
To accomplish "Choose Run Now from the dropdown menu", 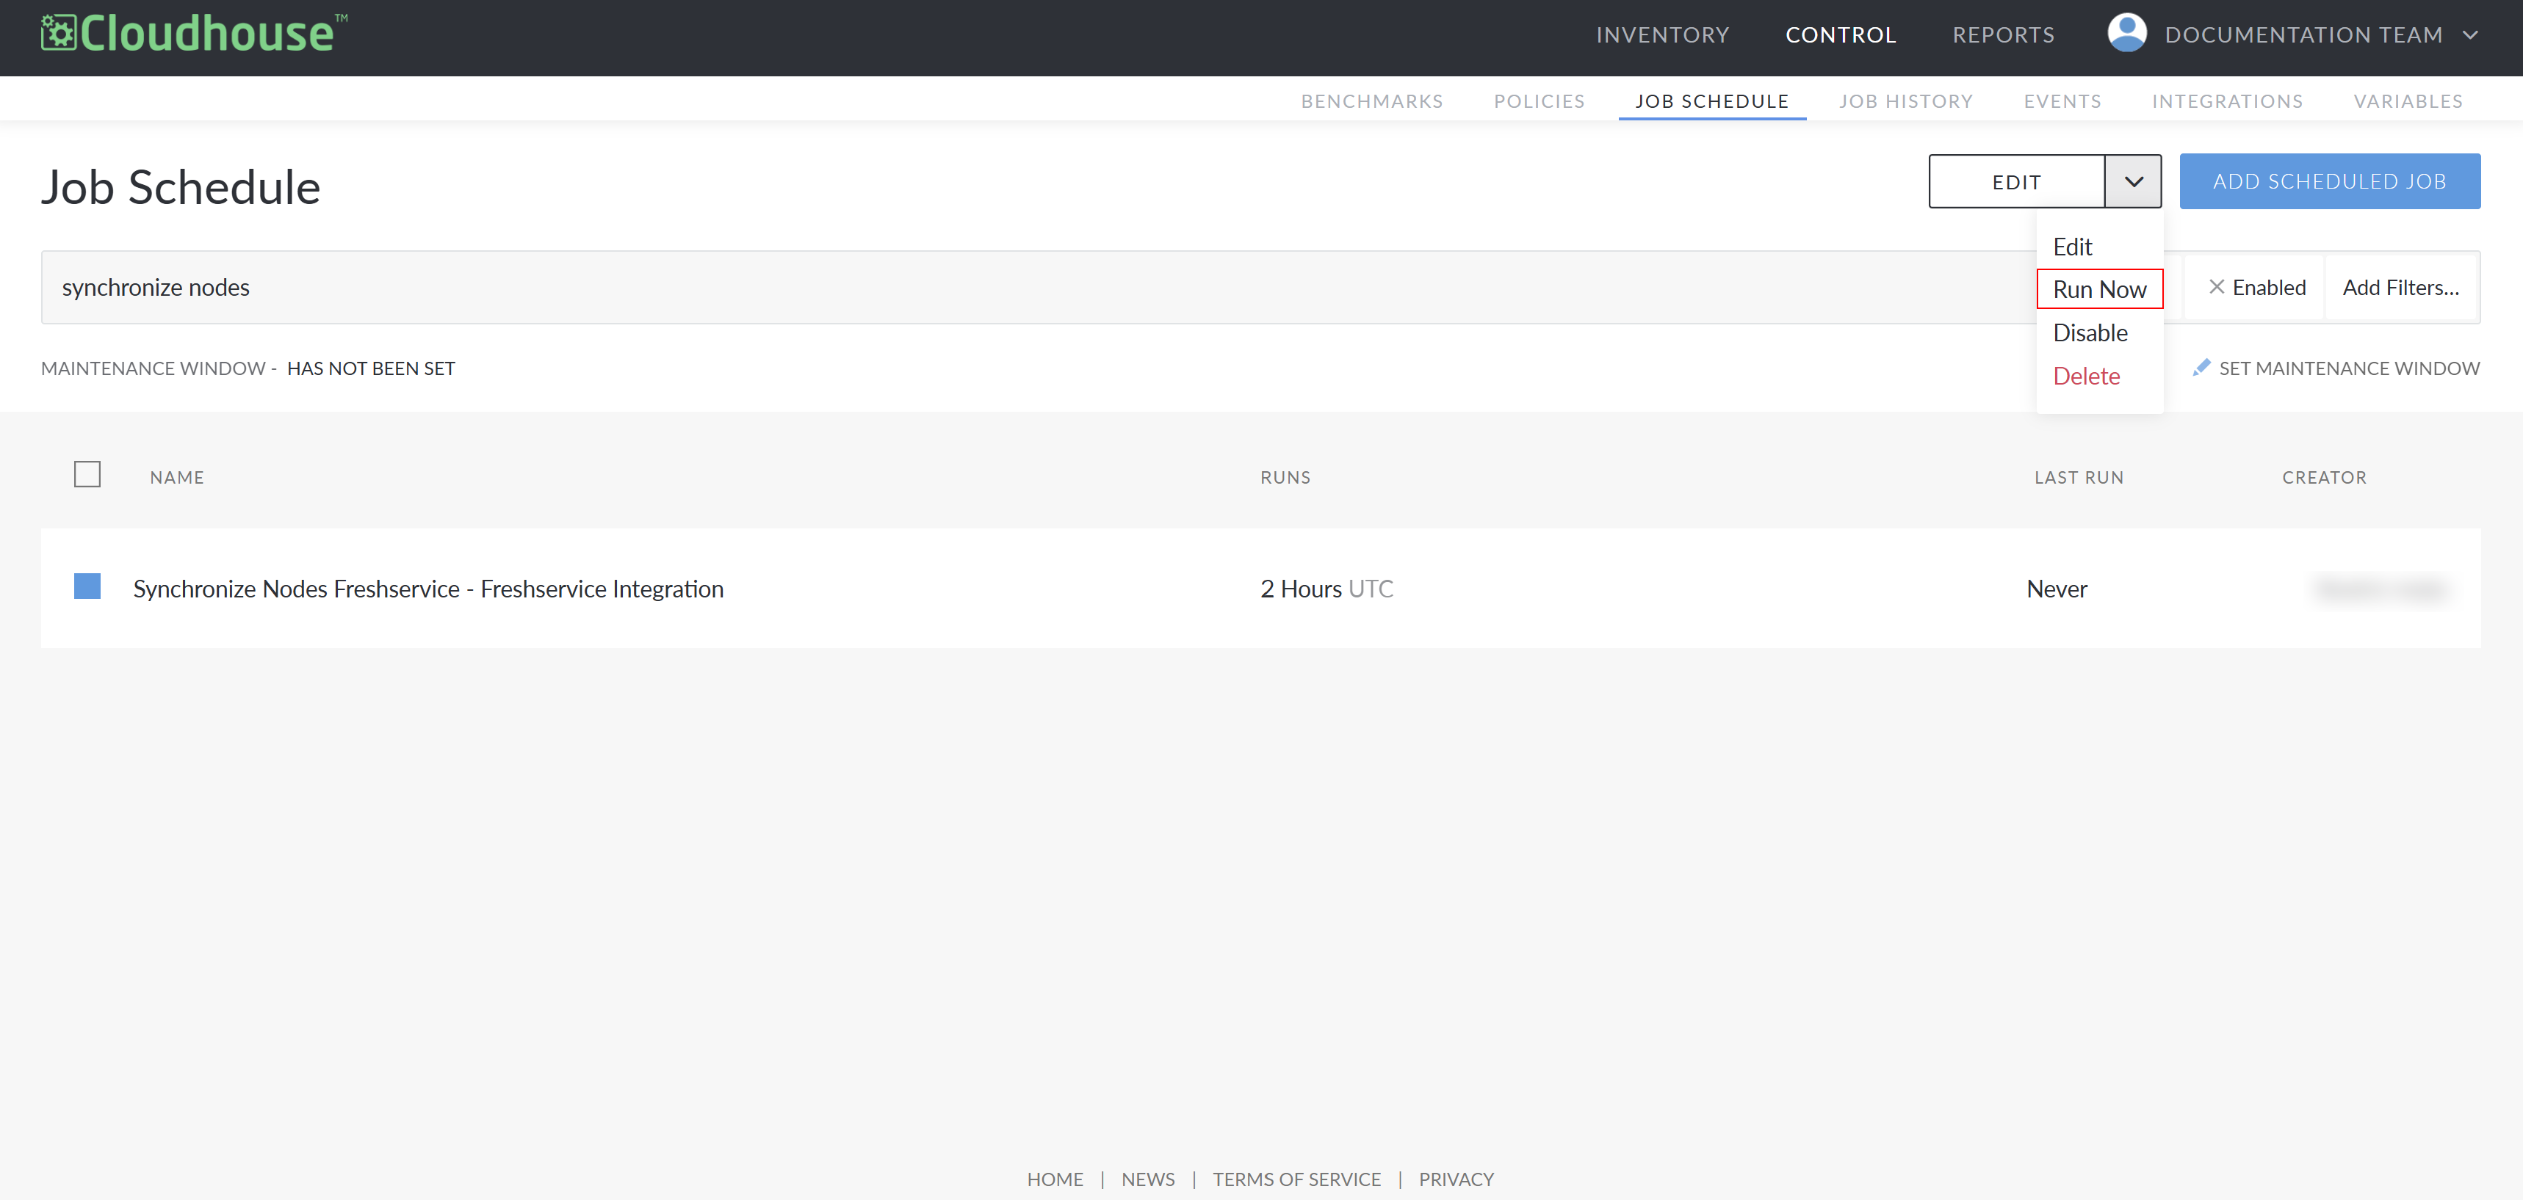I will (x=2099, y=288).
